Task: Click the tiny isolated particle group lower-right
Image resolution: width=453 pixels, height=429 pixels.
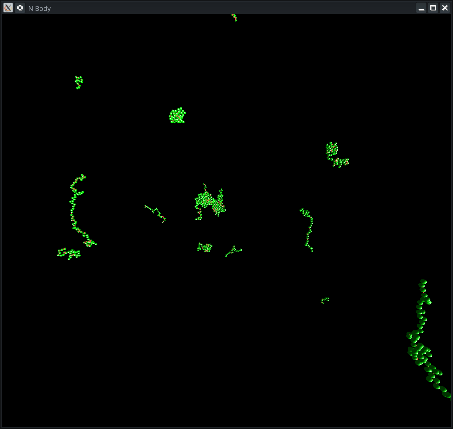Action: point(325,300)
